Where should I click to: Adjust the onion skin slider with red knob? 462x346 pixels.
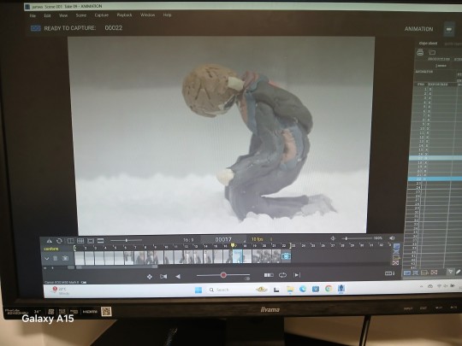click(223, 275)
